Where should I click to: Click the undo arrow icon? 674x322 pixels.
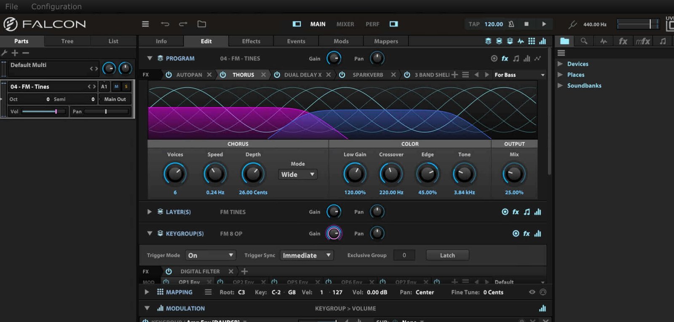click(165, 24)
